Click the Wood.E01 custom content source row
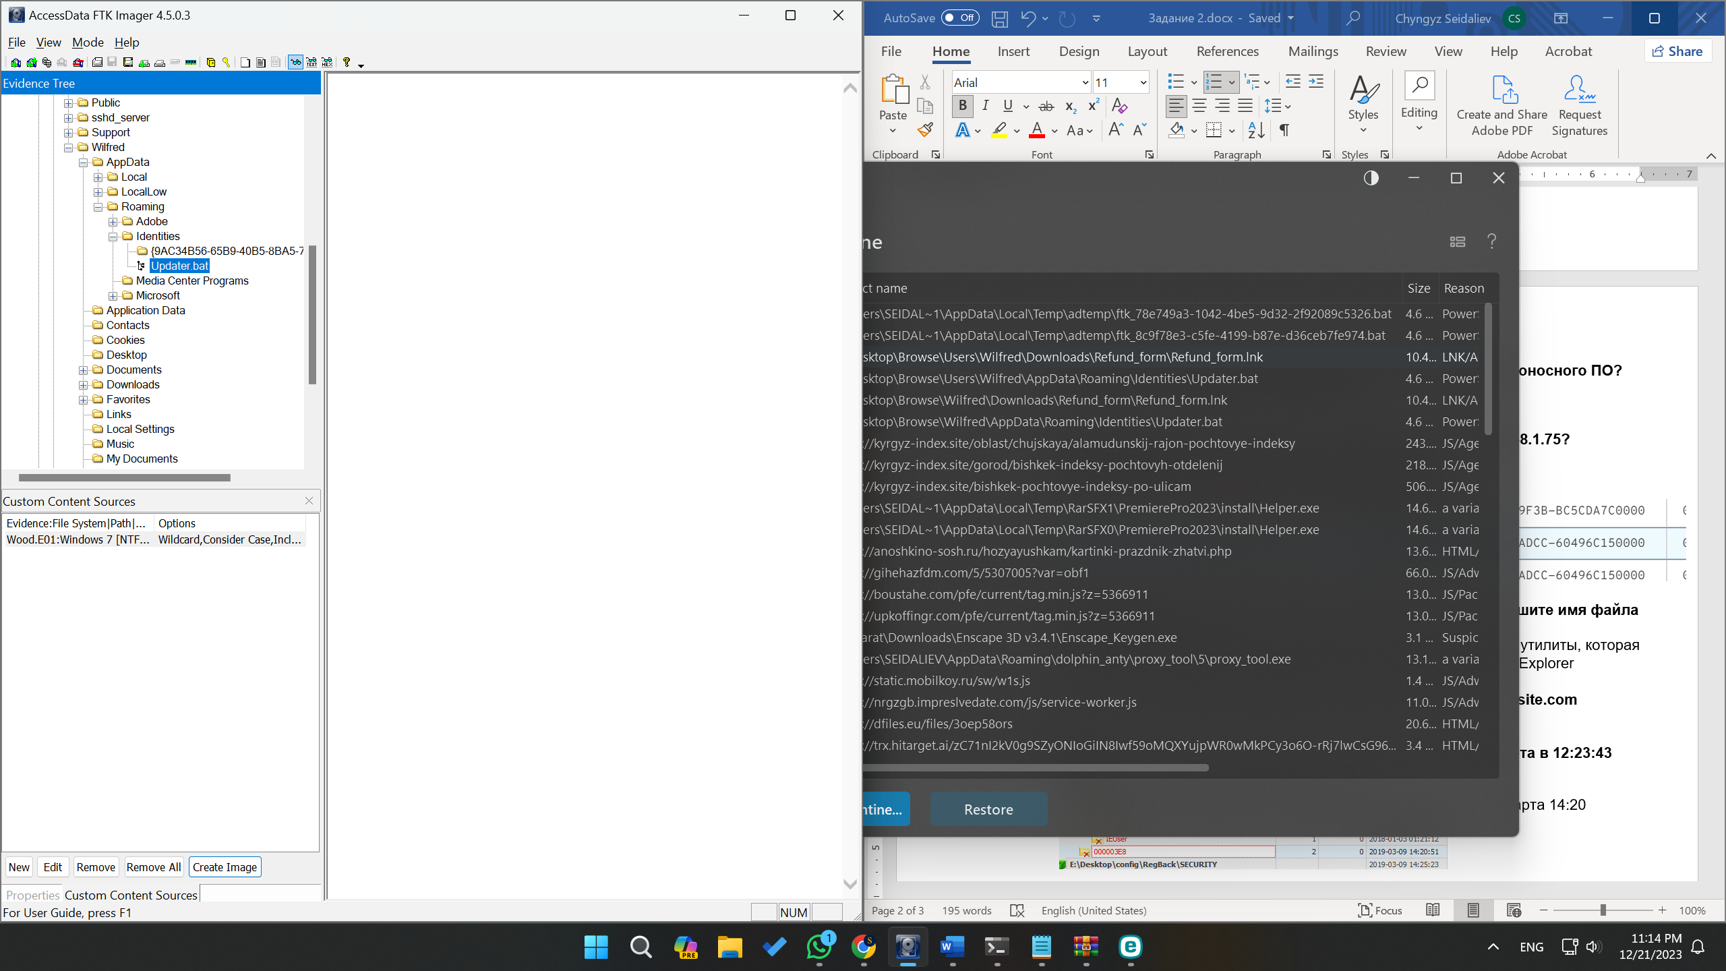The width and height of the screenshot is (1726, 971). [154, 539]
